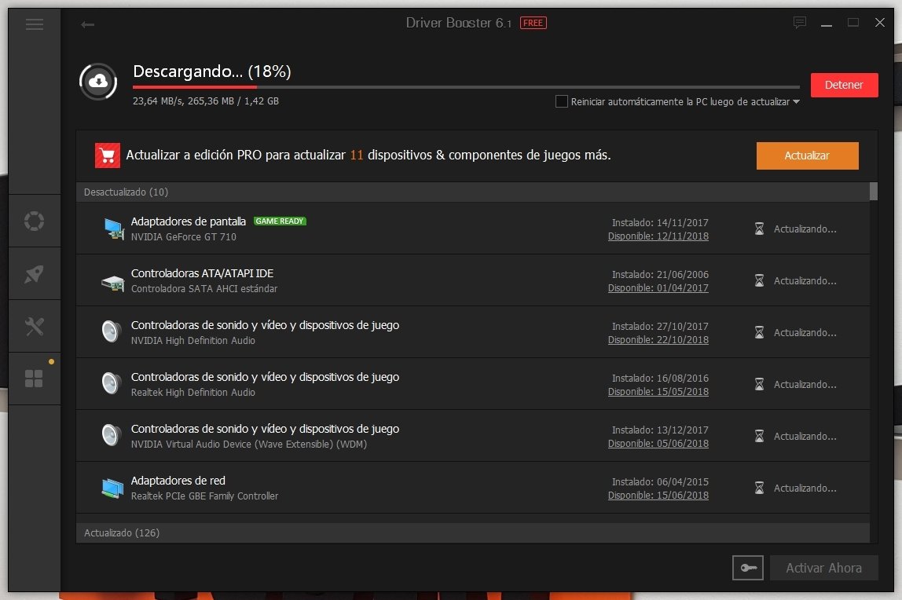The image size is (902, 600).
Task: Click the FREE edition badge
Action: tap(533, 23)
